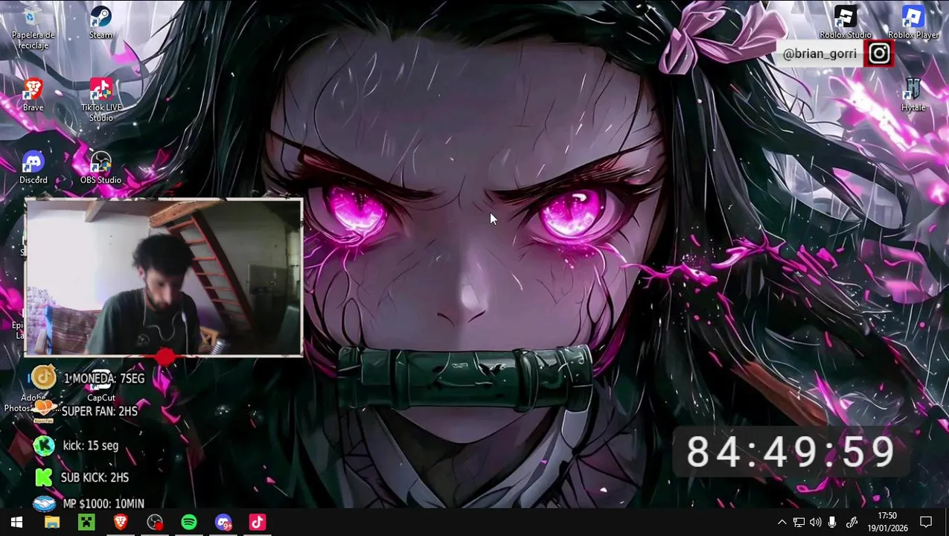Image resolution: width=949 pixels, height=536 pixels.
Task: Open Minecraft from the taskbar
Action: tap(86, 523)
